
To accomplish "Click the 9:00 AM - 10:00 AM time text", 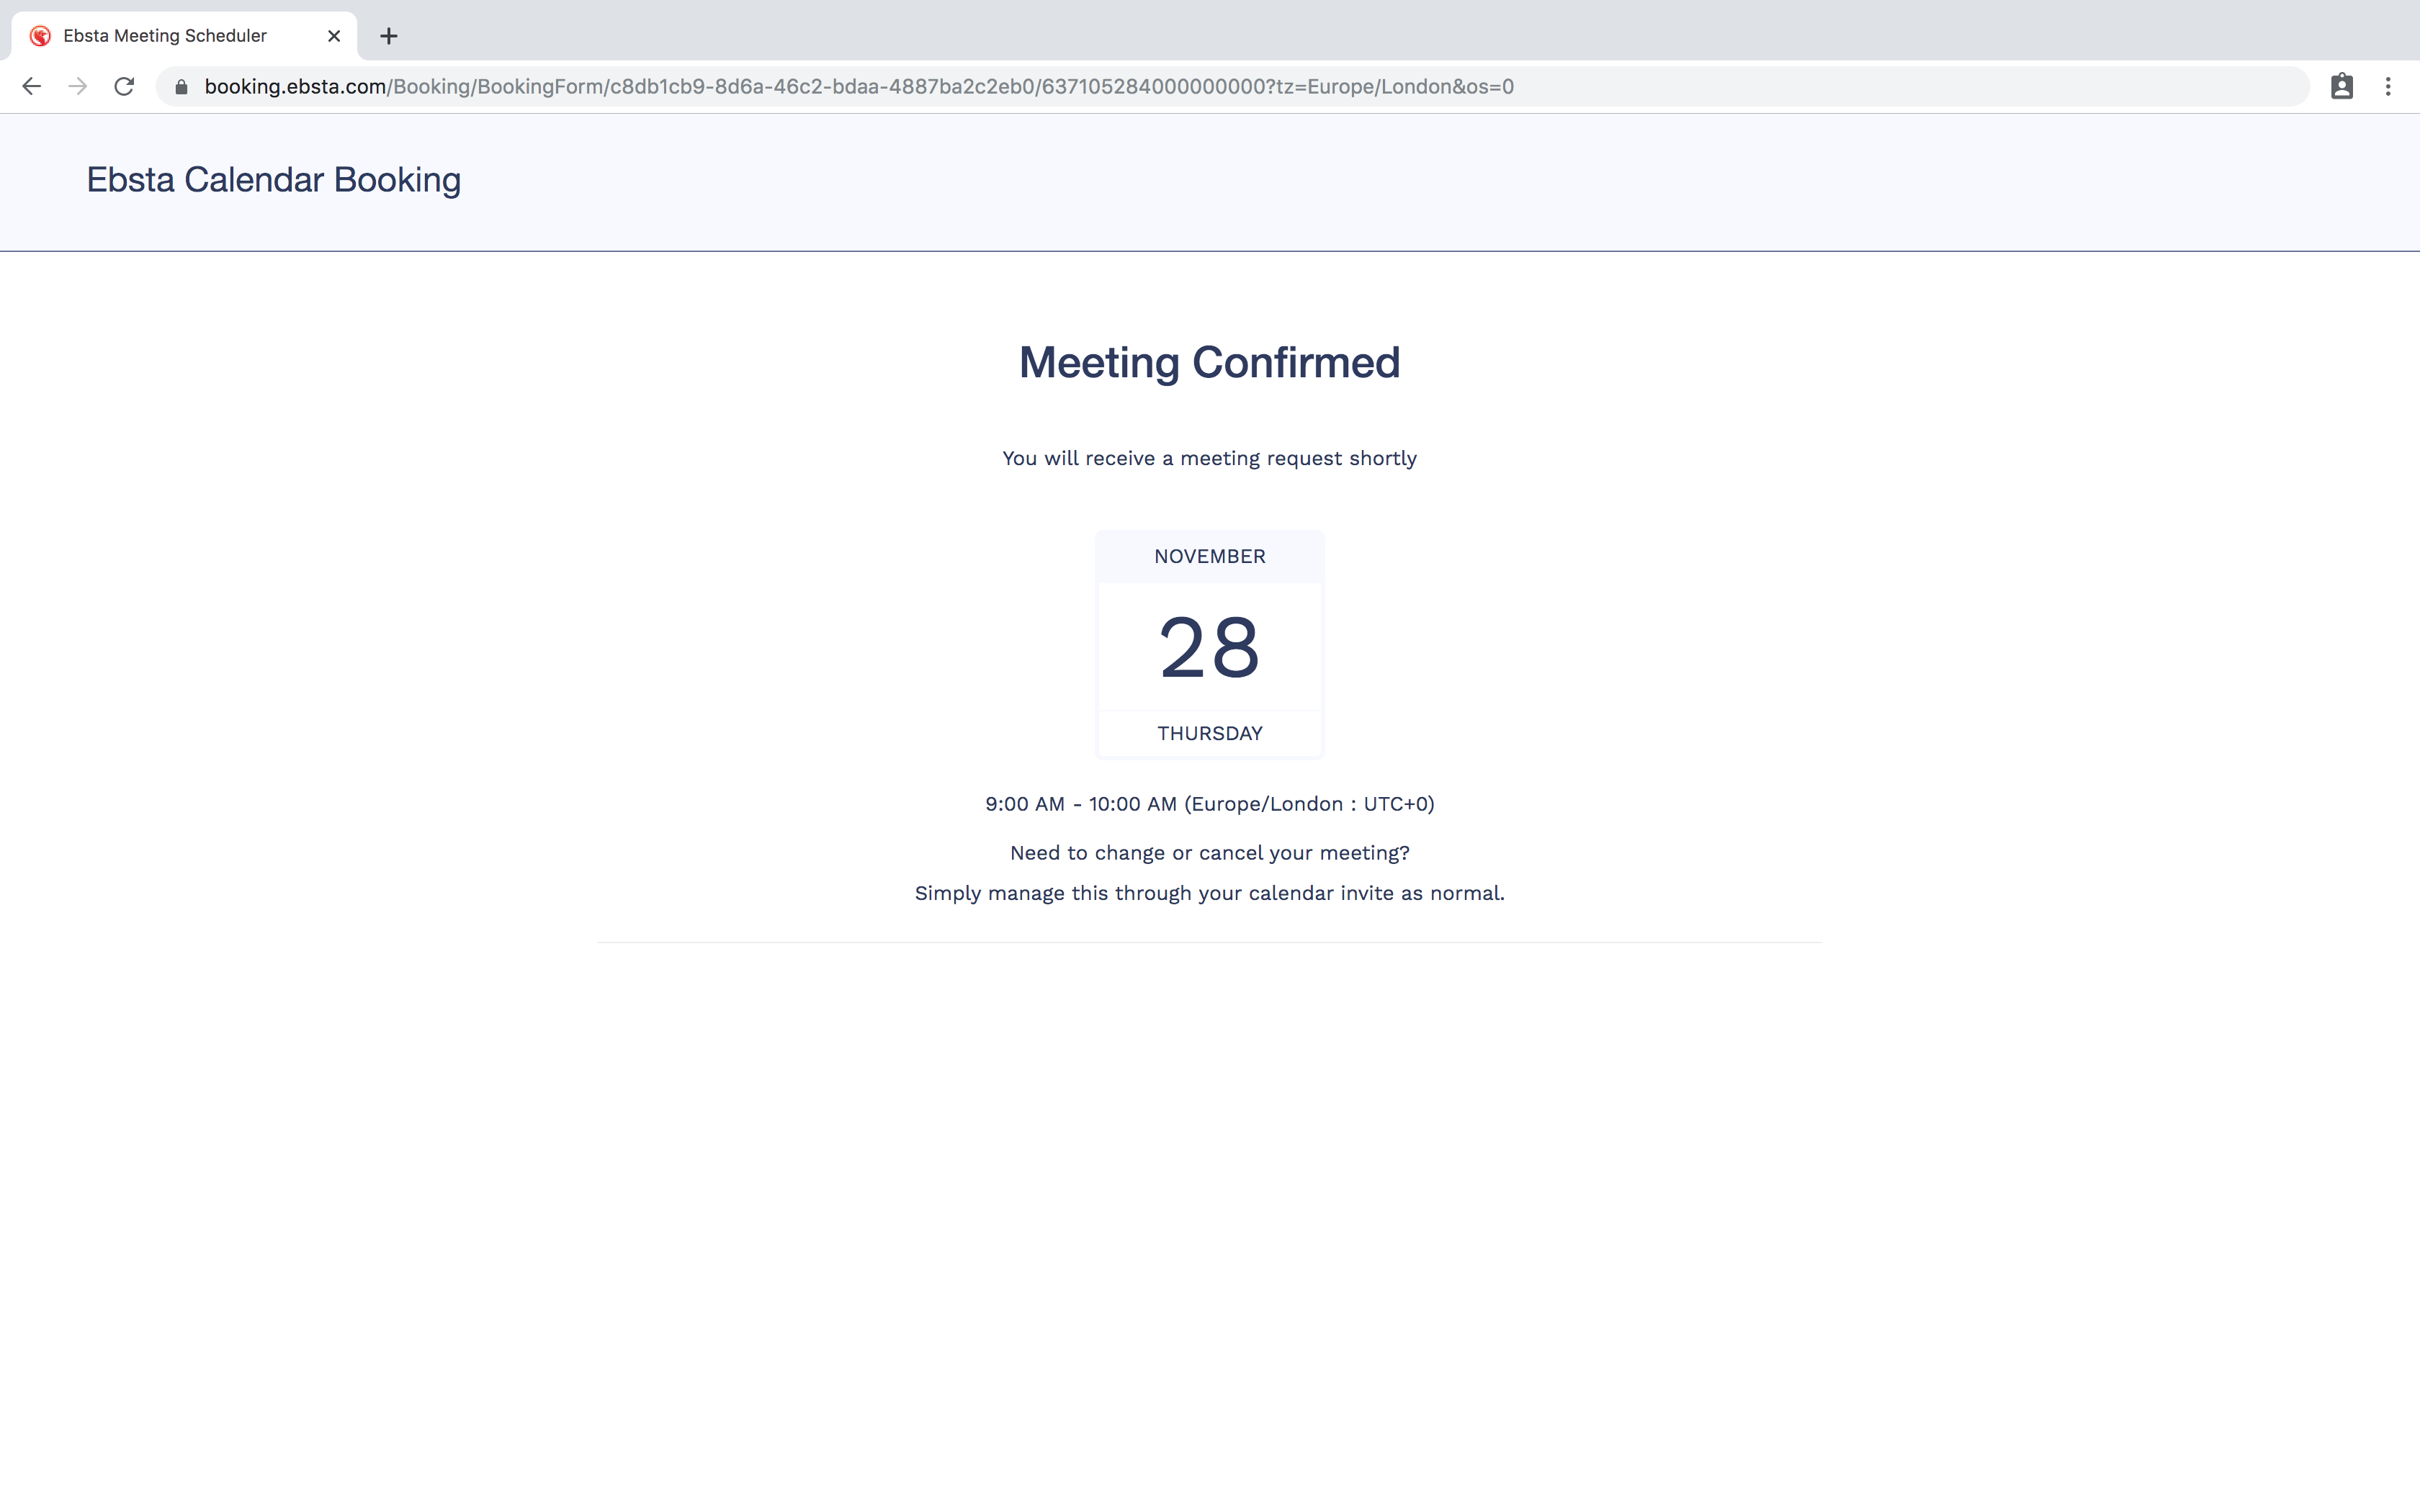I will [x=1209, y=804].
